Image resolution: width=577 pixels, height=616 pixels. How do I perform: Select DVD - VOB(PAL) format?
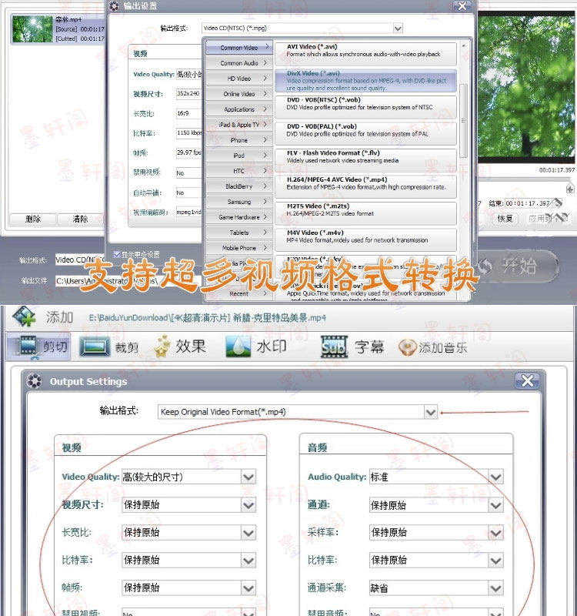tap(365, 133)
